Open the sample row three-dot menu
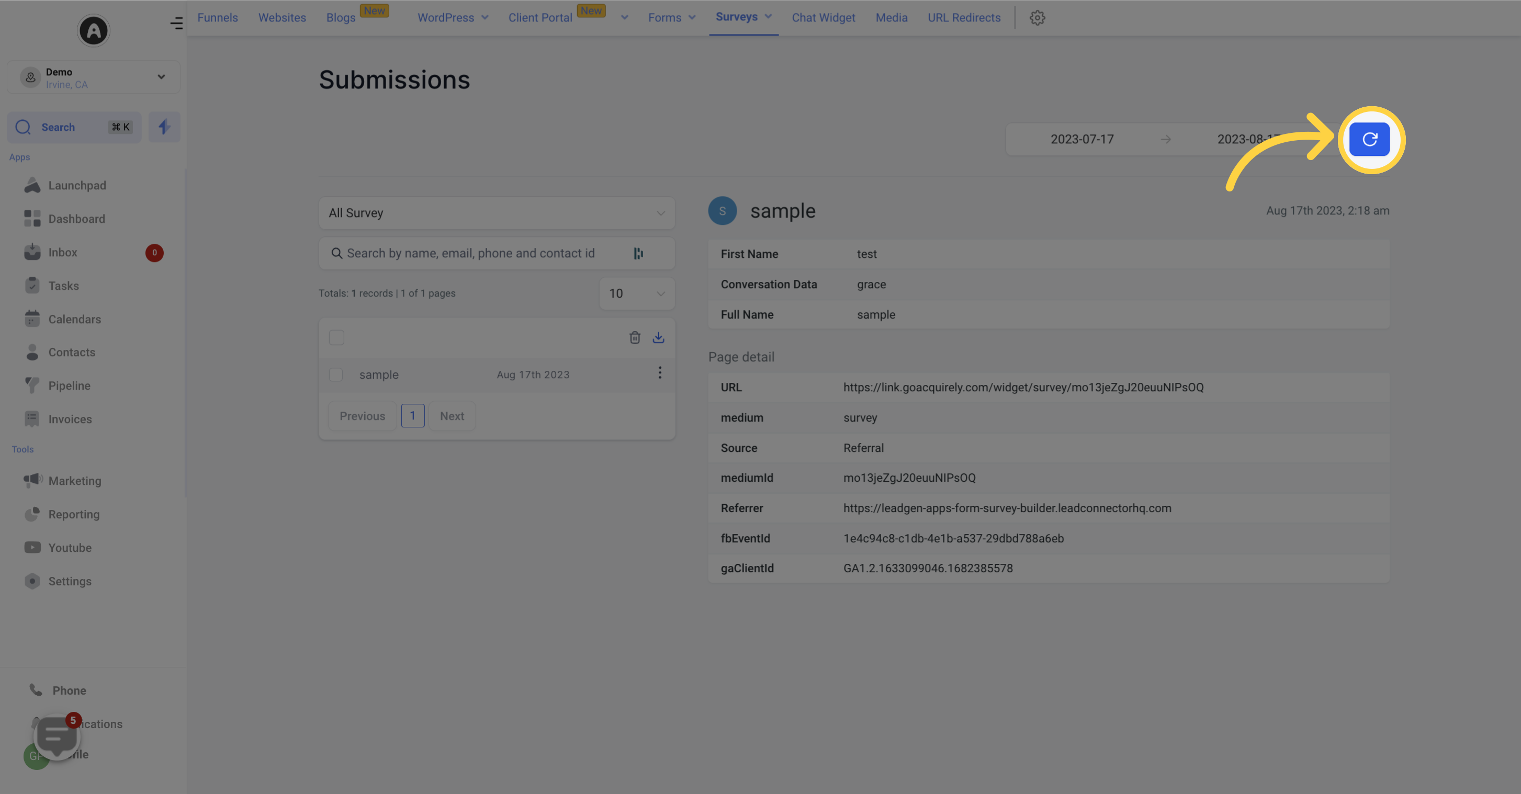 660,372
